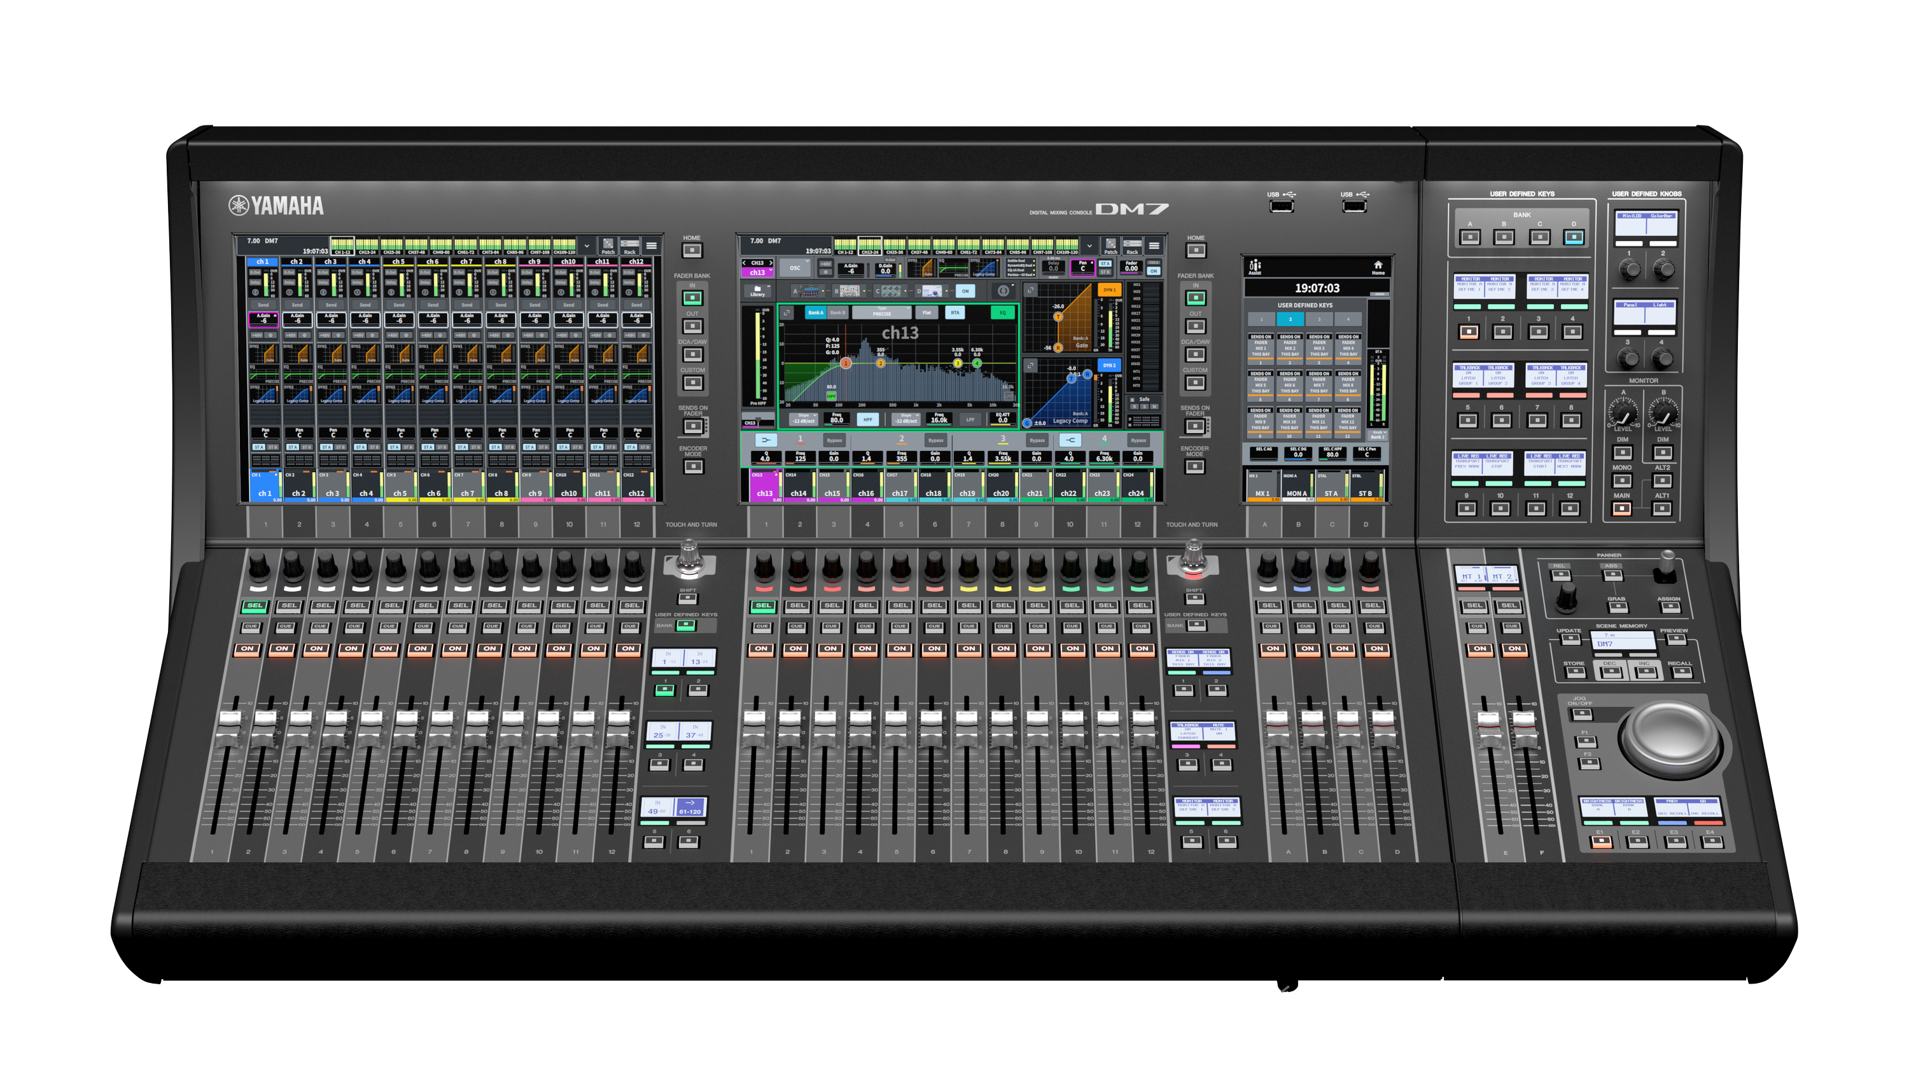Tap the insert circle icon on ch 2 strip
This screenshot has width=1909, height=1086.
[290, 293]
